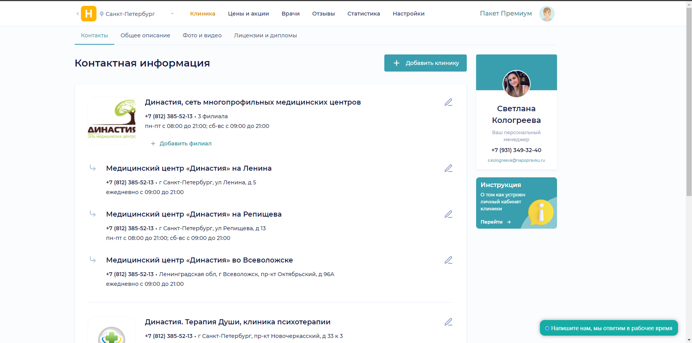This screenshot has width=692, height=343.
Task: Edit the Династия network main entry
Action: pyautogui.click(x=448, y=102)
